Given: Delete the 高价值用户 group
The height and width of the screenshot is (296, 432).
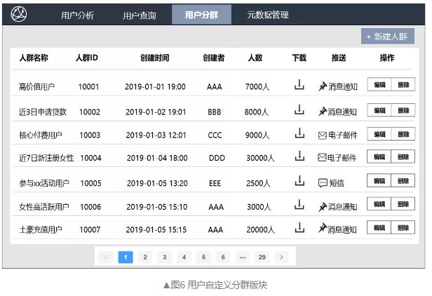Looking at the screenshot, I should pyautogui.click(x=403, y=85).
